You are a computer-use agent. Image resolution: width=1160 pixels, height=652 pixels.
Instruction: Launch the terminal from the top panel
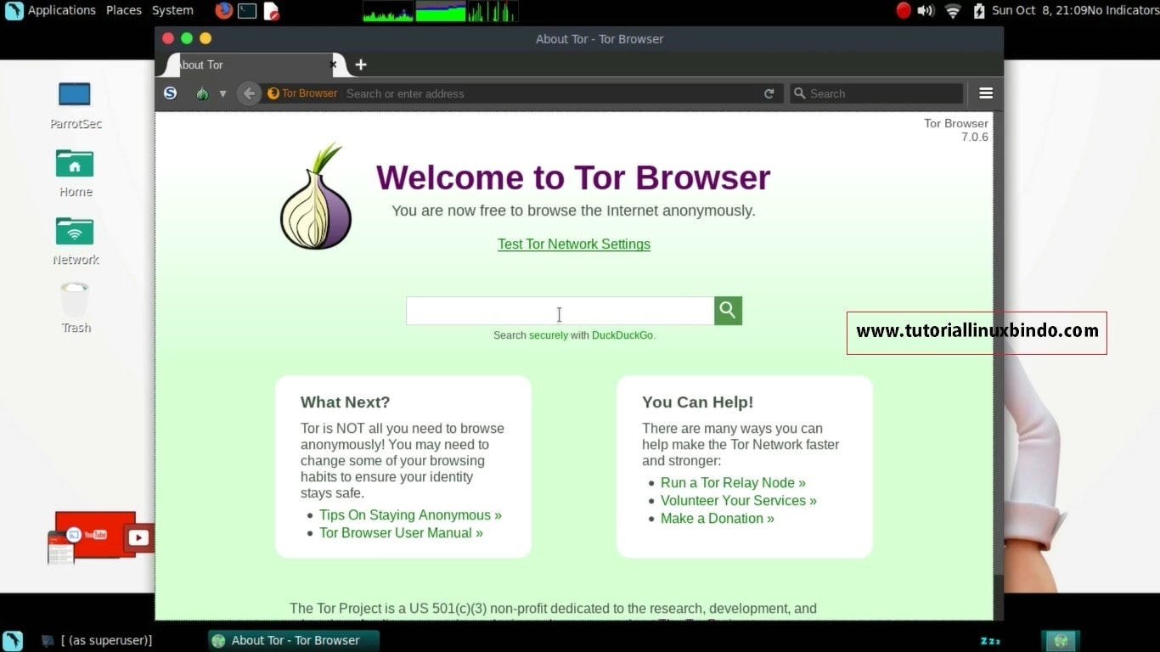pyautogui.click(x=247, y=11)
